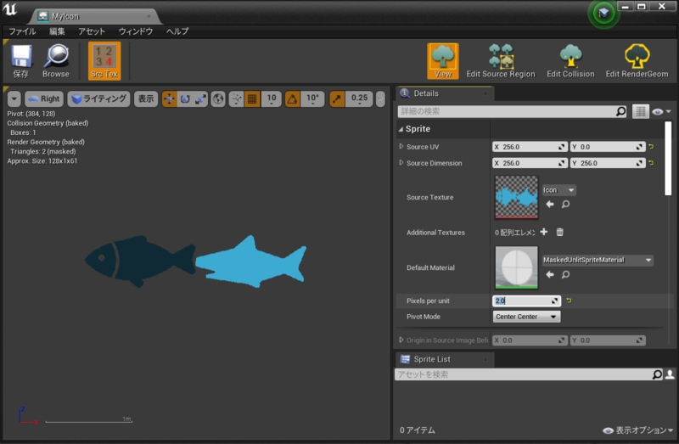Select the rotate gizmo tool in viewport
The image size is (679, 444).
click(x=185, y=98)
